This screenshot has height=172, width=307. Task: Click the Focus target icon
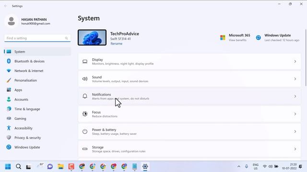pyautogui.click(x=85, y=114)
